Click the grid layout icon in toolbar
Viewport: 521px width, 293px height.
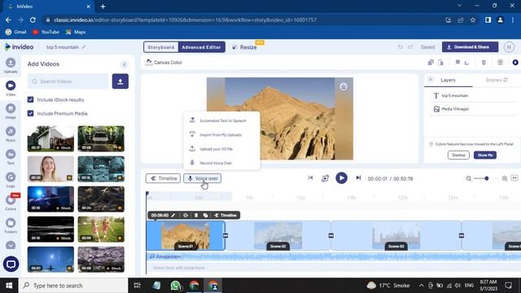[500, 63]
